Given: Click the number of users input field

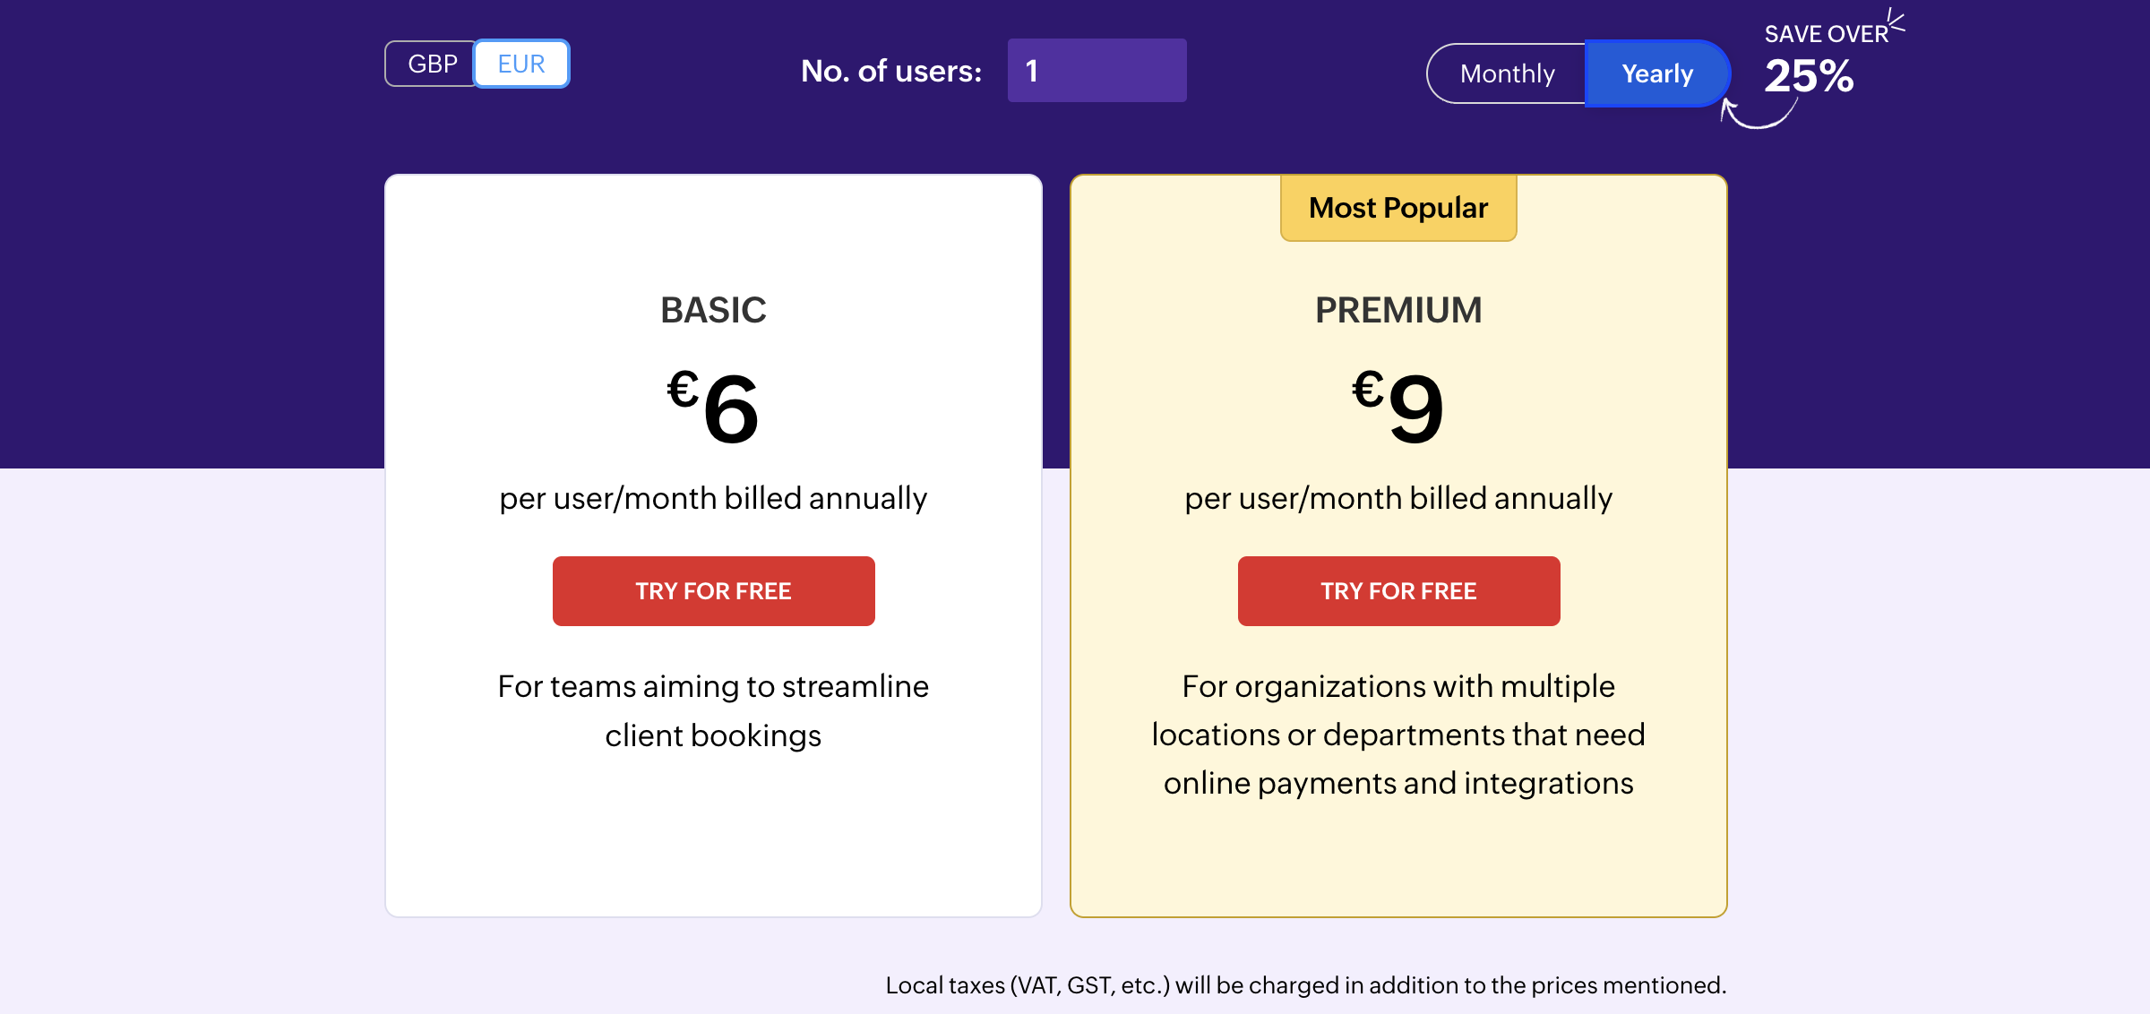Looking at the screenshot, I should click(x=1096, y=70).
